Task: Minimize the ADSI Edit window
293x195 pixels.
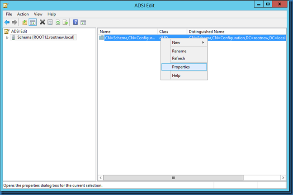Action: [259, 5]
